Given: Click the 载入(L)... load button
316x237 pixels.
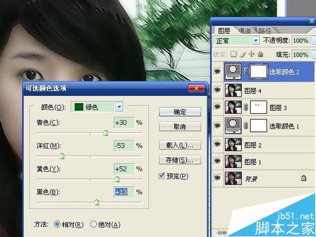Looking at the screenshot, I should tap(180, 145).
